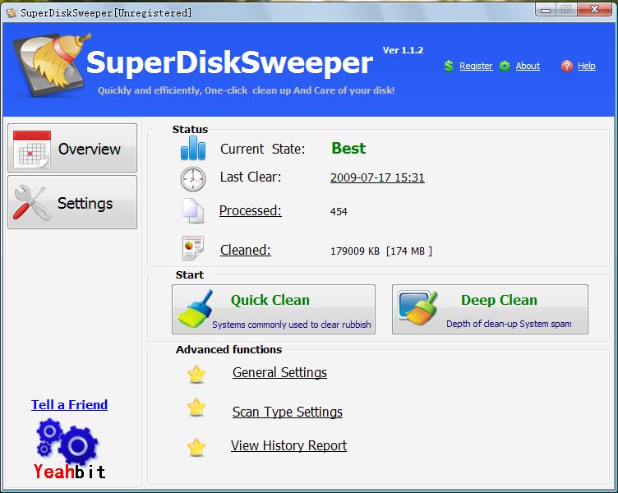Click the document pages icon beside Processed
The width and height of the screenshot is (618, 493).
(x=193, y=211)
